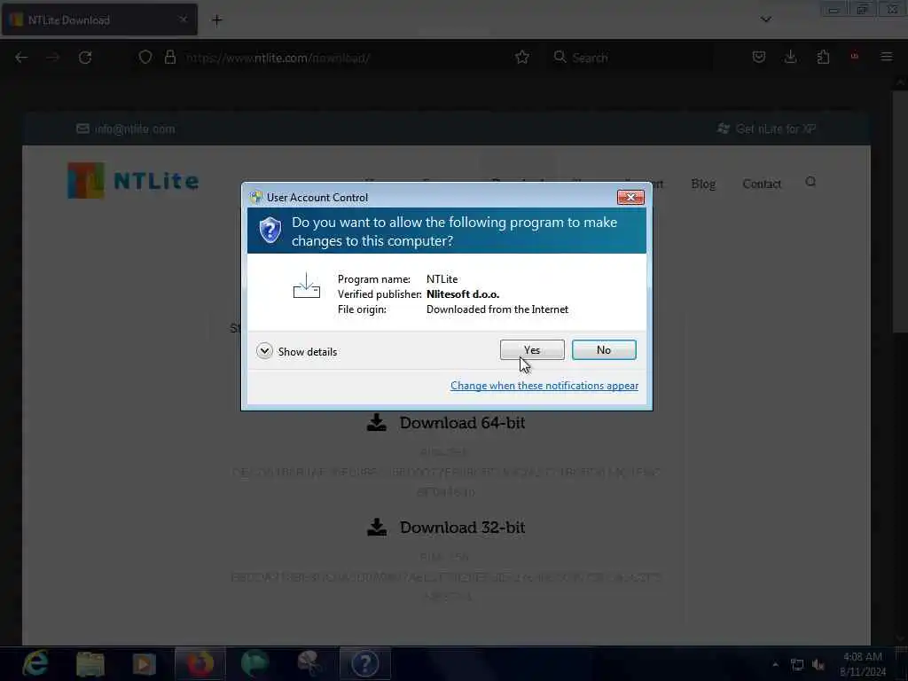Screen dimensions: 908x681
Task: Click the Firefox Search field
Action: tap(631, 58)
